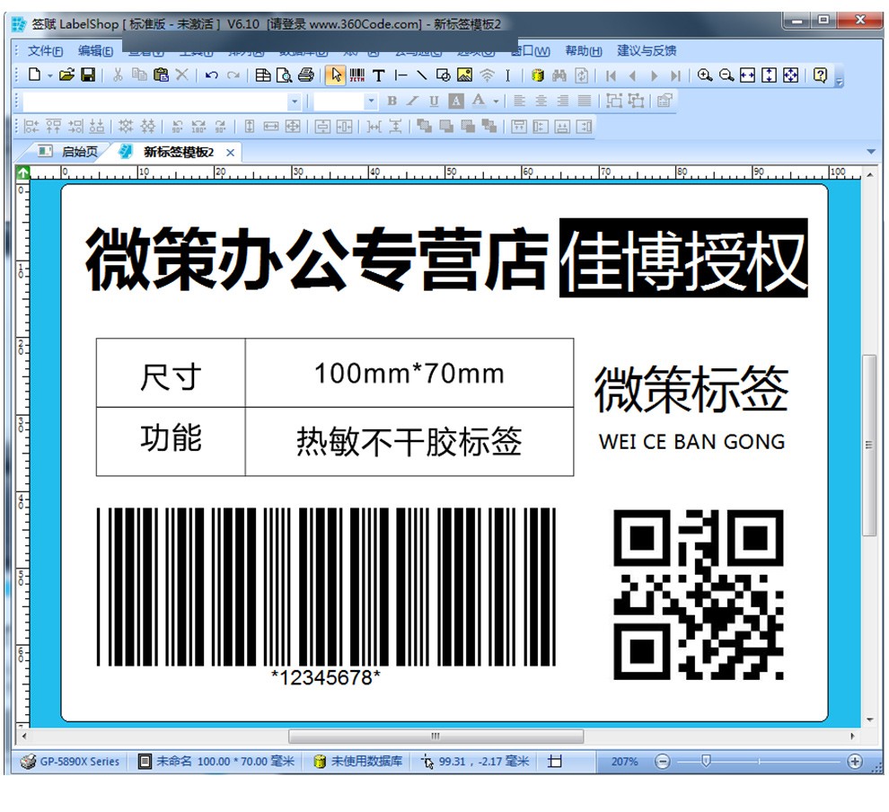Expand the font size dropdown
Viewport: 889px width, 812px height.
pos(372,101)
